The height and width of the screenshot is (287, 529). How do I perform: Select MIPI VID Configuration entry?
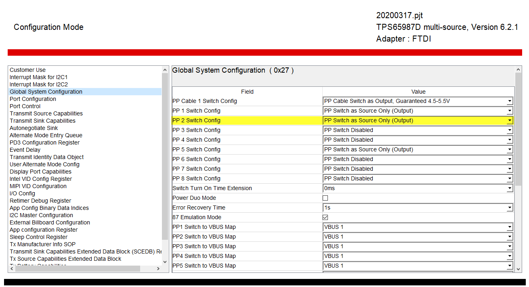pos(38,186)
